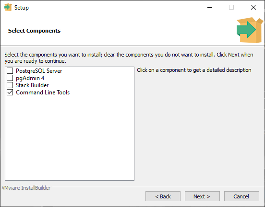This screenshot has width=265, height=207.
Task: Return to the previous page with Back
Action: coord(163,196)
